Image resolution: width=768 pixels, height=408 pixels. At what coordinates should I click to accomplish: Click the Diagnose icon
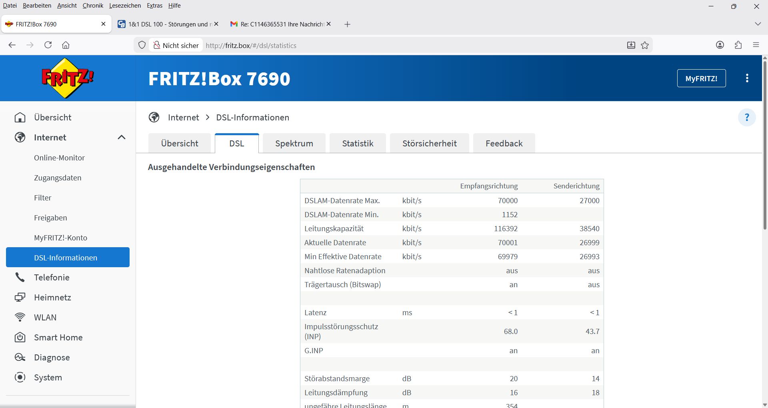coord(20,357)
